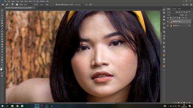Select the Crop tool
The width and height of the screenshot is (193, 108).
[x=2, y=21]
